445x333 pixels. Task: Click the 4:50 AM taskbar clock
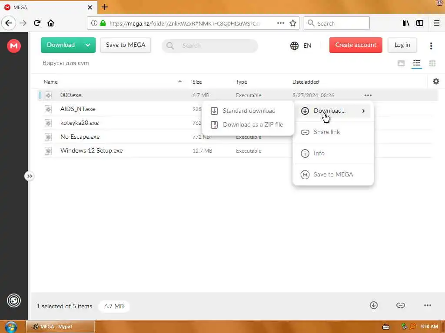coord(429,327)
